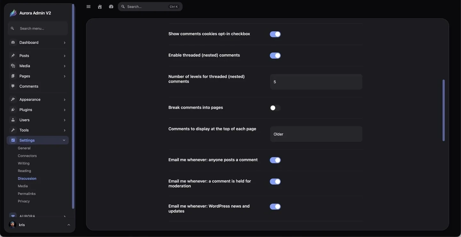
Task: Expand the Tools menu chevron
Action: 65,130
